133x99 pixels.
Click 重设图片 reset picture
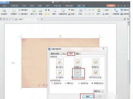[23, 14]
